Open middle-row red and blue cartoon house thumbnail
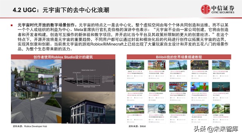Viewport: 242px width, 136px height. click(x=178, y=87)
